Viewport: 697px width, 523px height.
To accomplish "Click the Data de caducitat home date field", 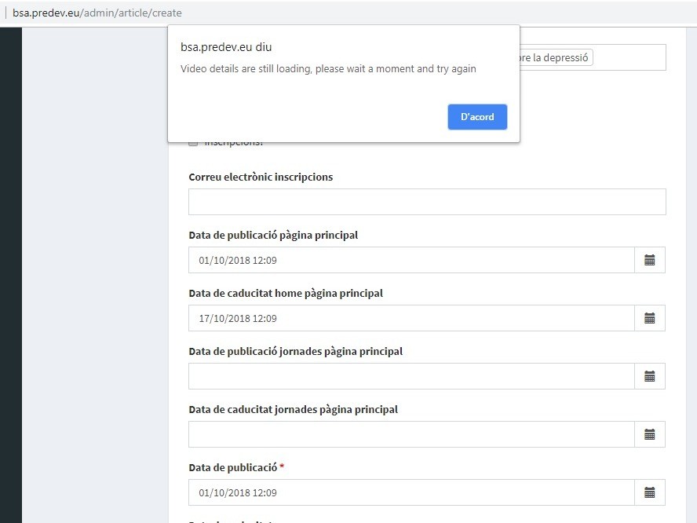I will 411,318.
